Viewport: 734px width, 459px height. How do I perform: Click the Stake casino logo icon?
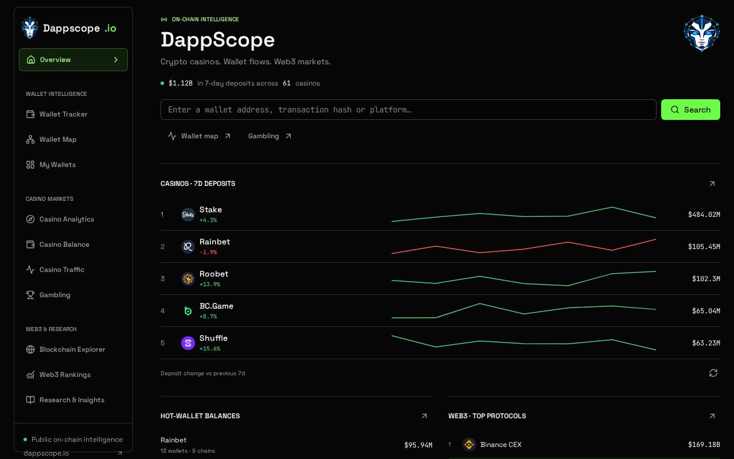pos(188,215)
